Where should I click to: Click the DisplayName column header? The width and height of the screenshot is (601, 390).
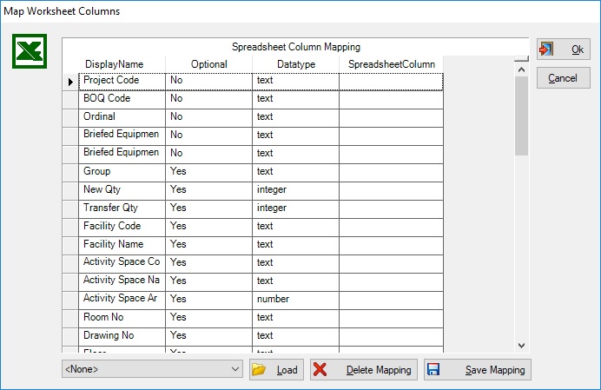[x=114, y=64]
